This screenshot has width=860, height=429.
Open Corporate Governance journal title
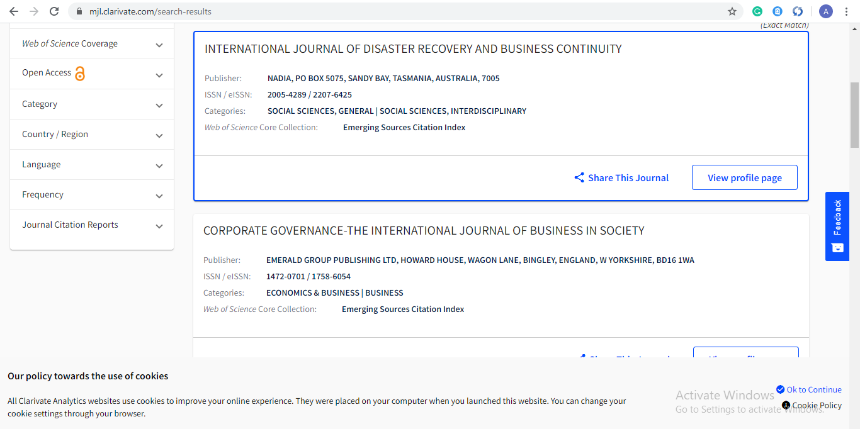click(x=424, y=230)
